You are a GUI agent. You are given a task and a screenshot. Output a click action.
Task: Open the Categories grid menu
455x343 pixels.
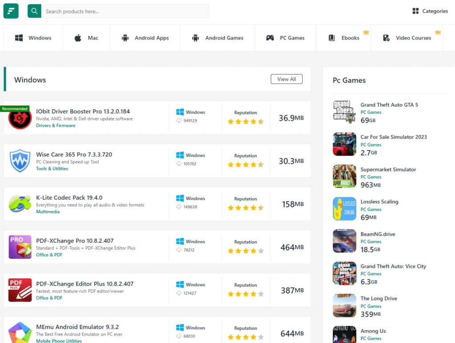[430, 11]
